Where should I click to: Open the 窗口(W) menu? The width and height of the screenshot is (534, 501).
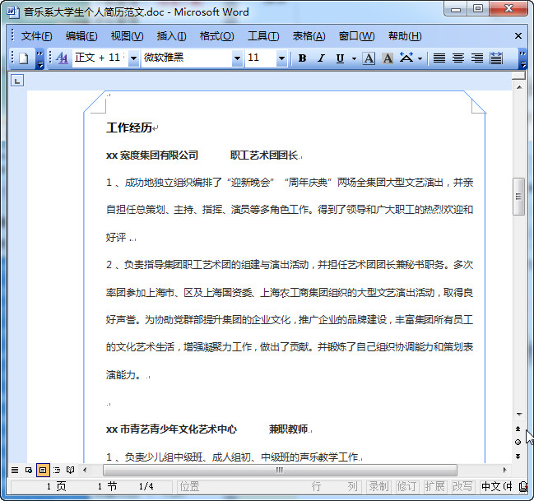coord(356,36)
